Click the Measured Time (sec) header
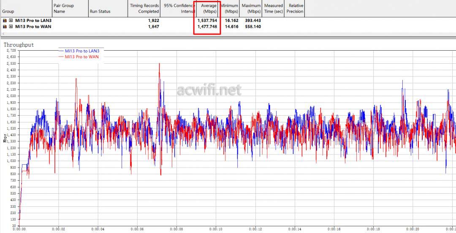456x233 pixels. (x=273, y=9)
